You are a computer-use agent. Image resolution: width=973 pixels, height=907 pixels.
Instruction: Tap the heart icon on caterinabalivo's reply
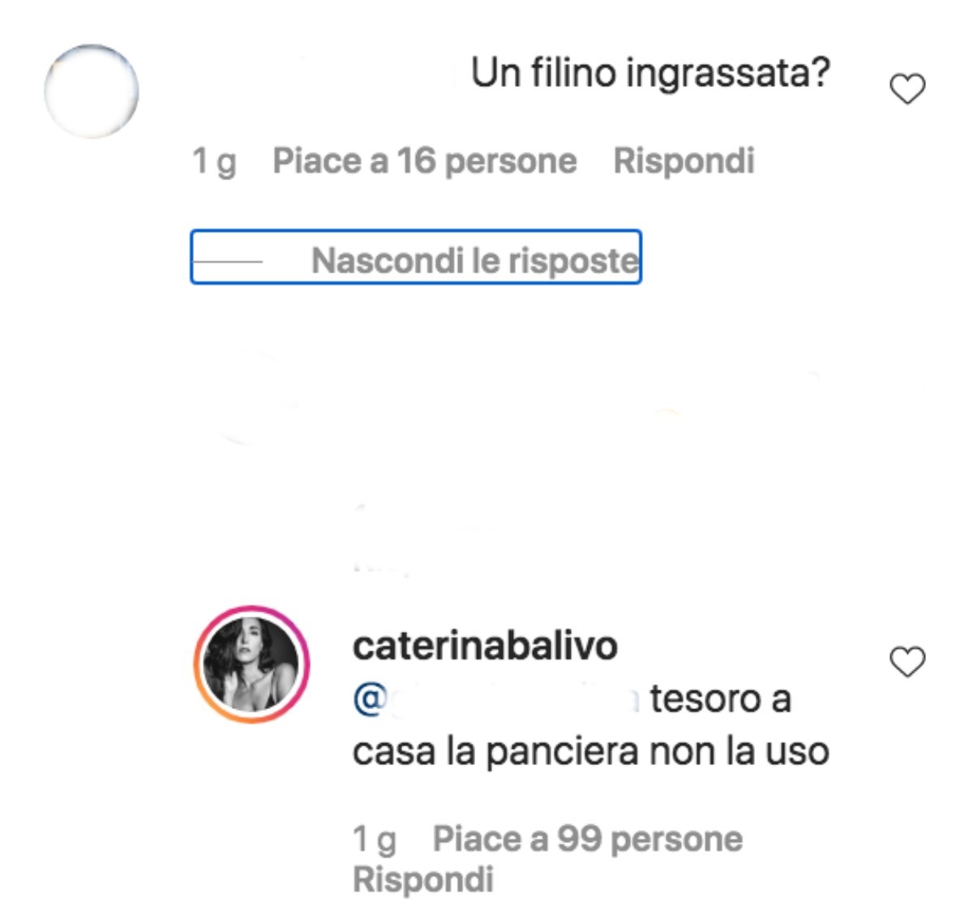[x=907, y=662]
